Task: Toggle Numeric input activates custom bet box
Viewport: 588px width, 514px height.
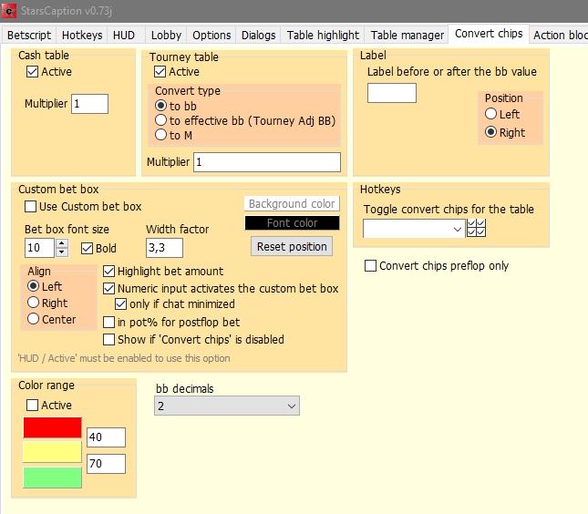Action: [x=108, y=288]
